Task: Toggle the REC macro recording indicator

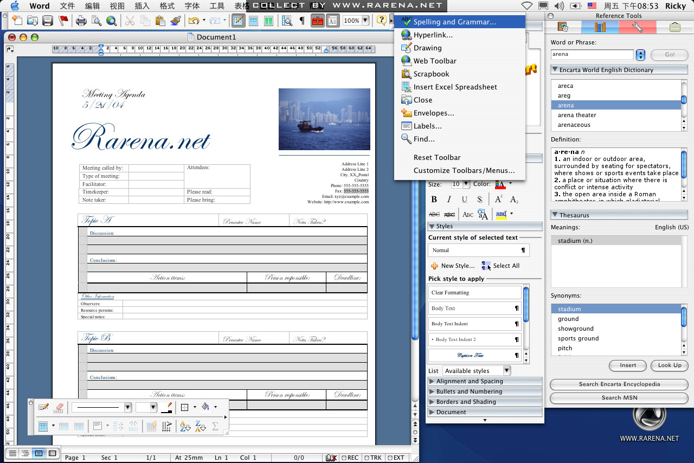Action: [x=350, y=458]
